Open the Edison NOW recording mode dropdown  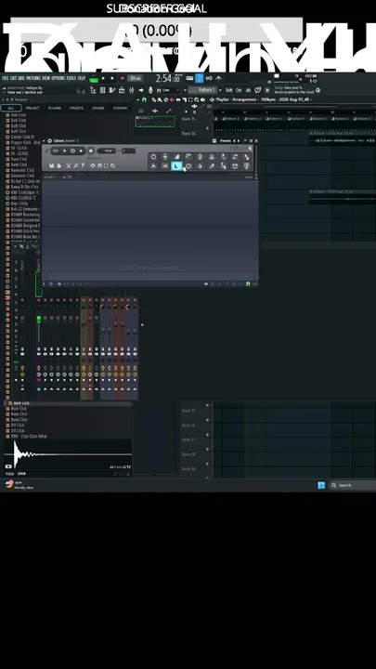pos(107,151)
